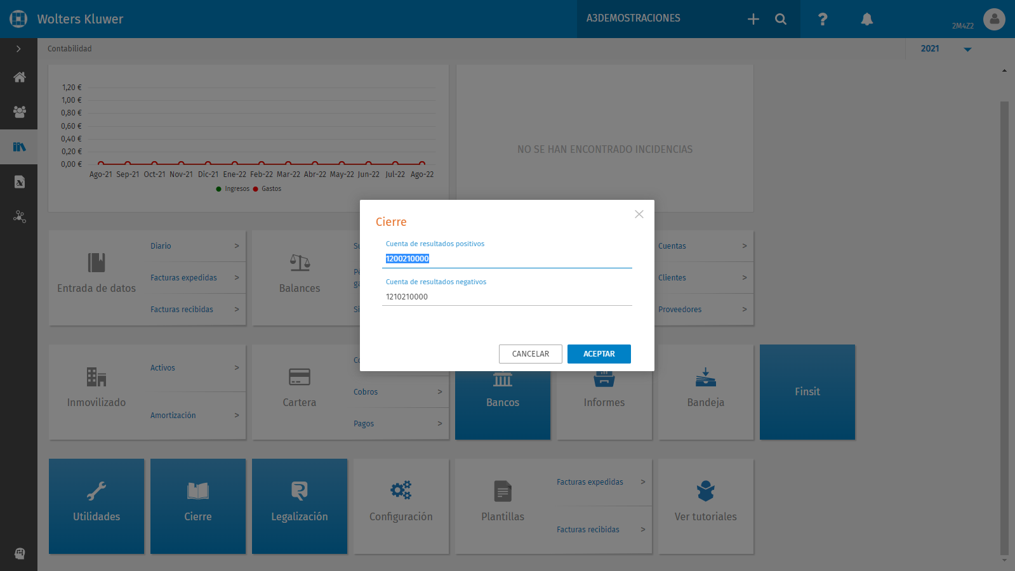Image resolution: width=1015 pixels, height=571 pixels.
Task: Expand the left sidebar chevron
Action: [18, 49]
